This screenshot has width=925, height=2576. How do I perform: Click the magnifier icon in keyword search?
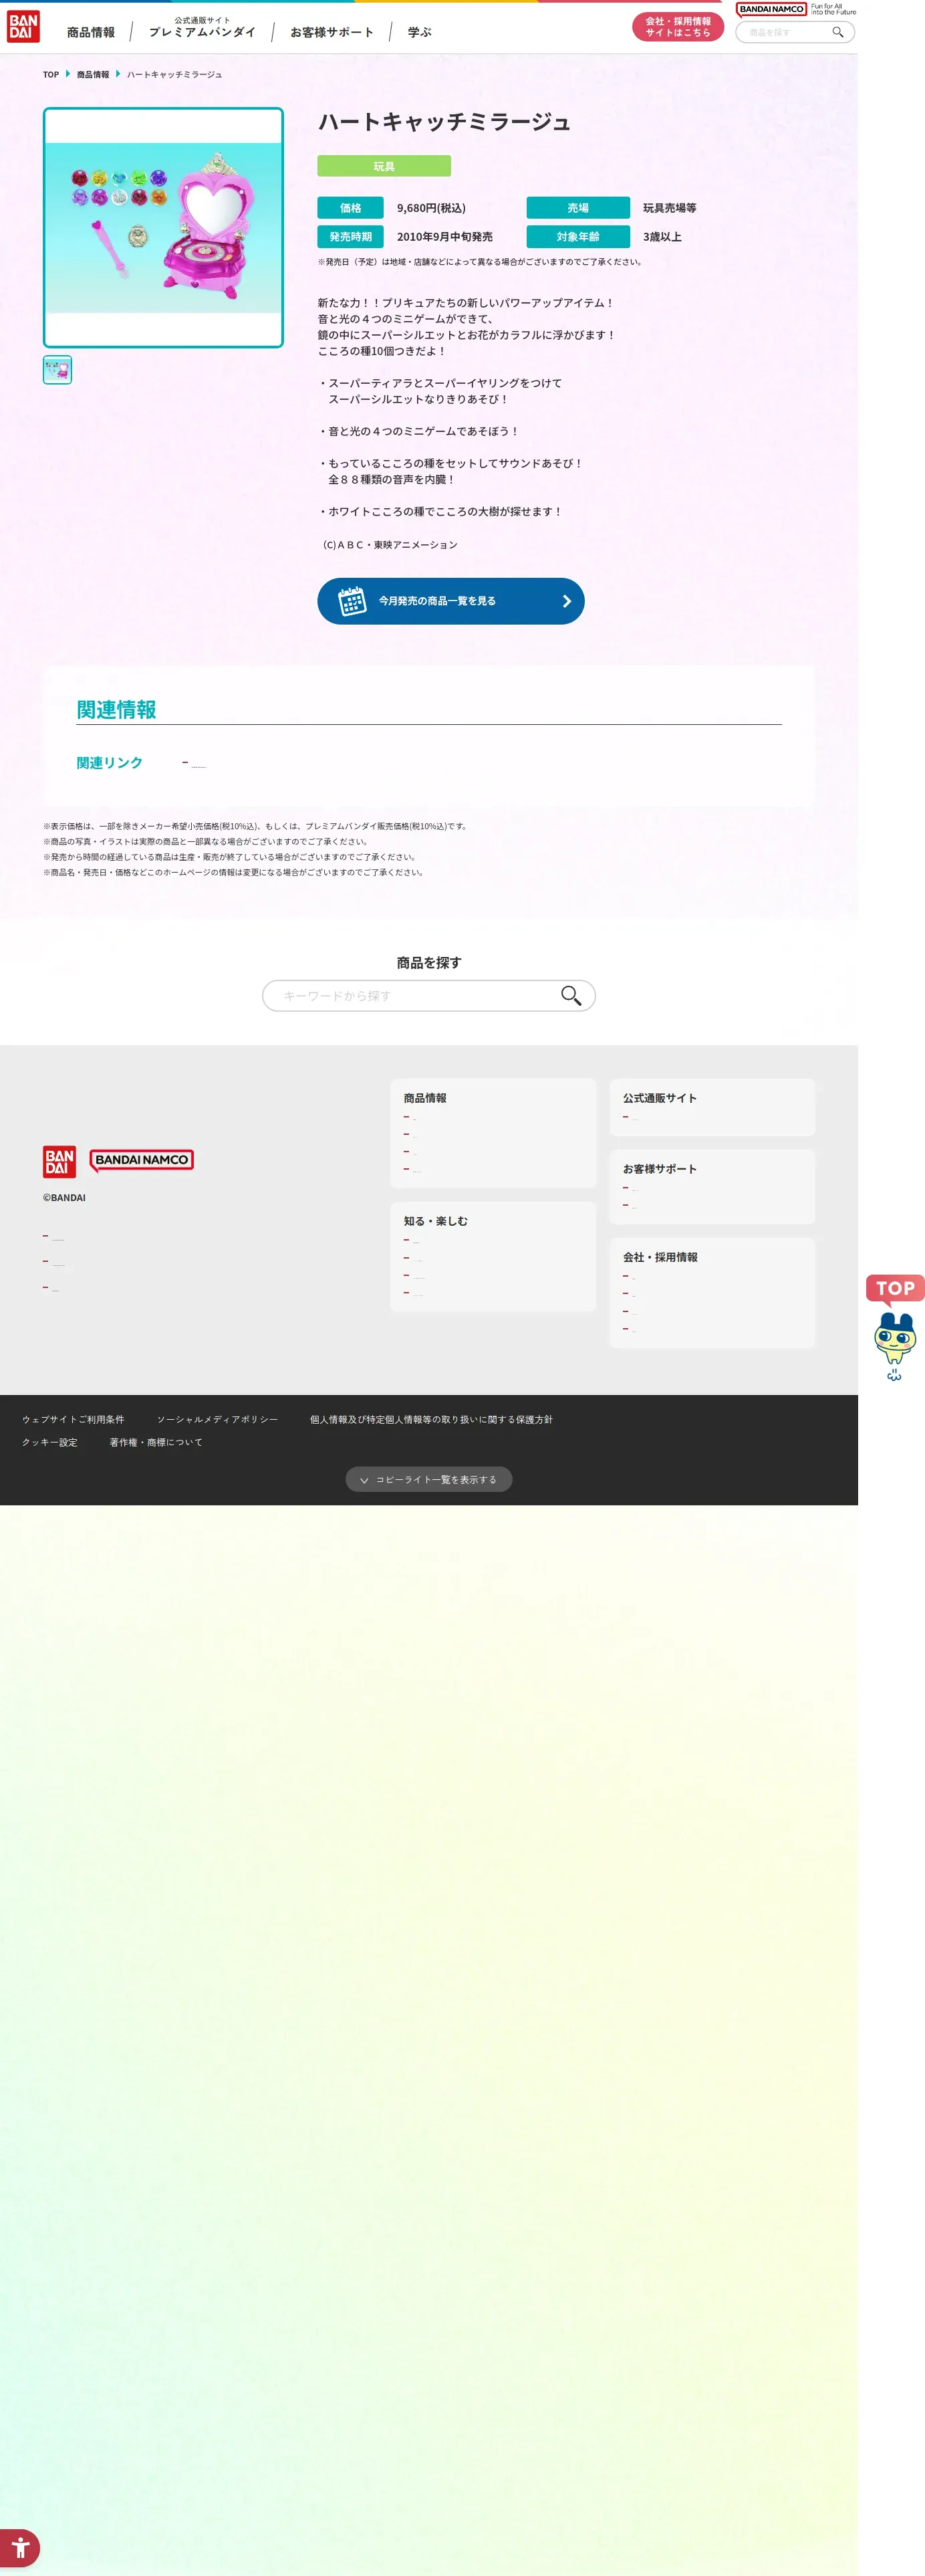(570, 996)
